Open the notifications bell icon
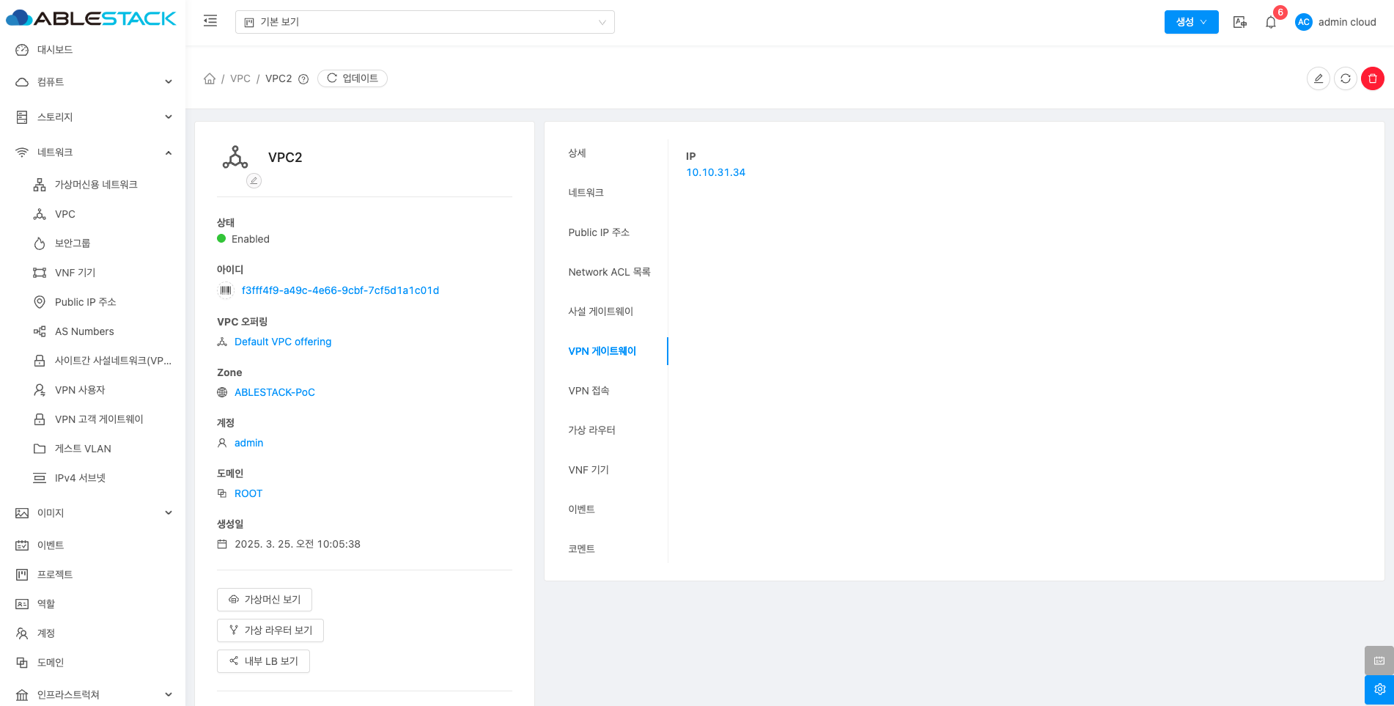Viewport: 1394px width, 706px height. 1270,22
